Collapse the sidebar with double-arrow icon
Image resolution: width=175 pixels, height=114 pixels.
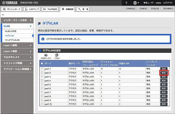[x=3, y=15]
